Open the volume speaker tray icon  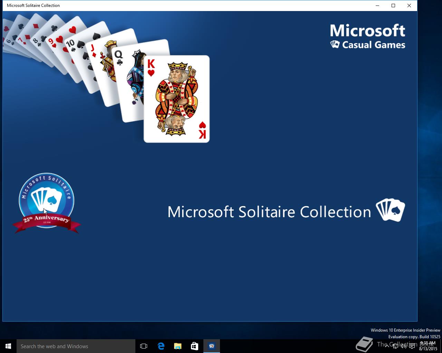tap(403, 346)
